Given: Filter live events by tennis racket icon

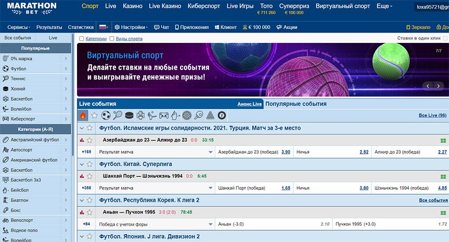Looking at the screenshot, I should pos(118,115).
